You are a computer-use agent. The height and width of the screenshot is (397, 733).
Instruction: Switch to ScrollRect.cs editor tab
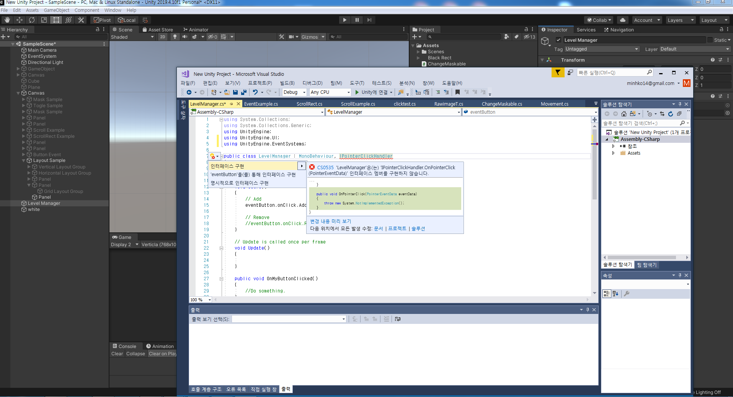(309, 104)
